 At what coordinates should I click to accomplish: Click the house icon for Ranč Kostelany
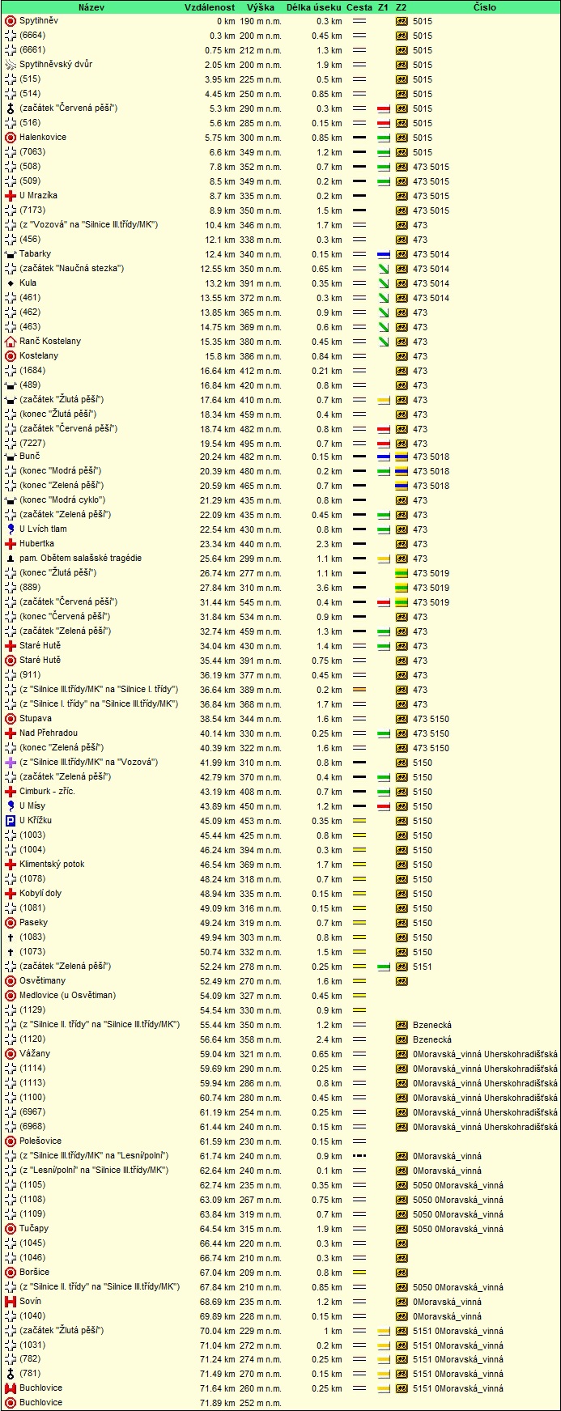11,342
